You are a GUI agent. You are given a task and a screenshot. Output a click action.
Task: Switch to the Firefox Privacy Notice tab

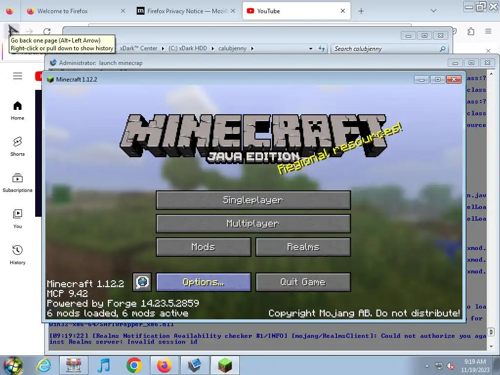point(187,11)
